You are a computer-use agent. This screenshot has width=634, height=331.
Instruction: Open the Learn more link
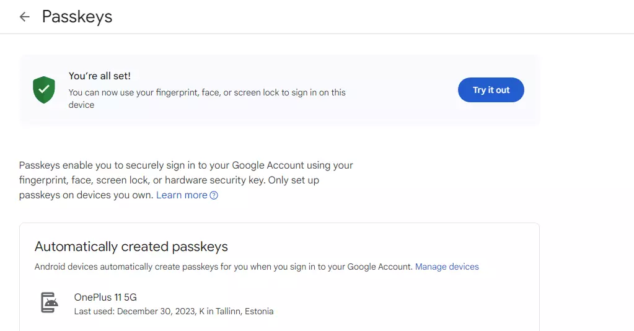182,195
